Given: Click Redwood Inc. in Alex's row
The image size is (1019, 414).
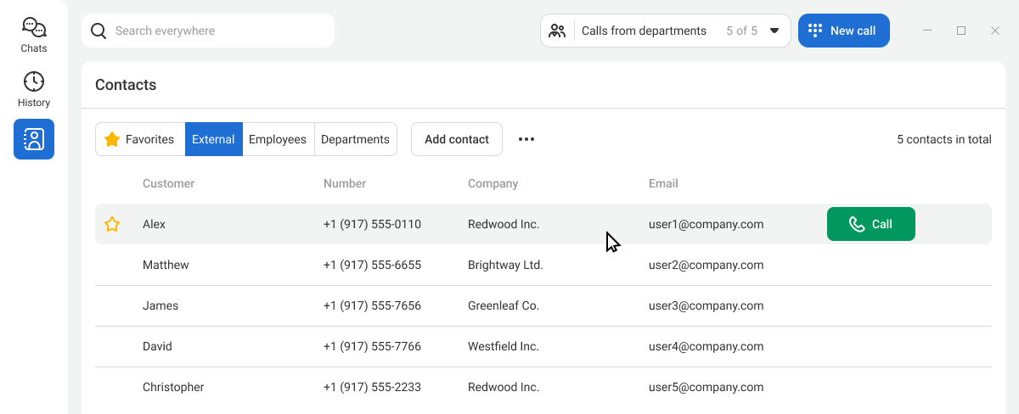Looking at the screenshot, I should point(504,224).
